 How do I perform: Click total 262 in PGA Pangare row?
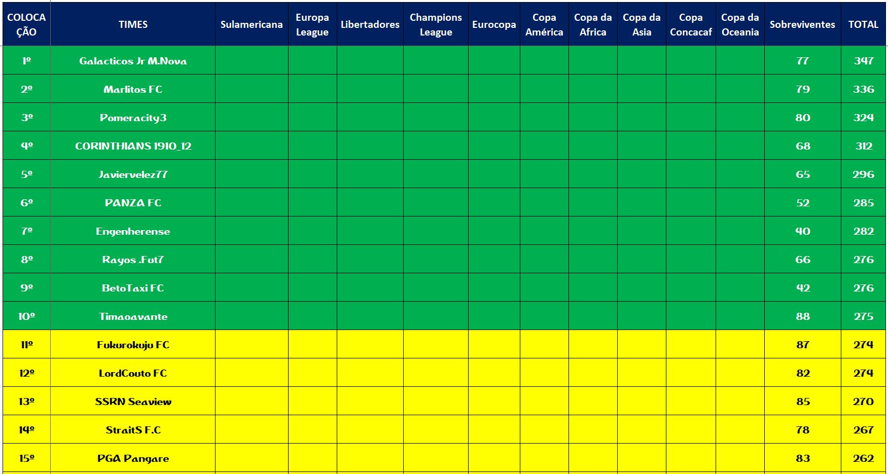pyautogui.click(x=863, y=458)
